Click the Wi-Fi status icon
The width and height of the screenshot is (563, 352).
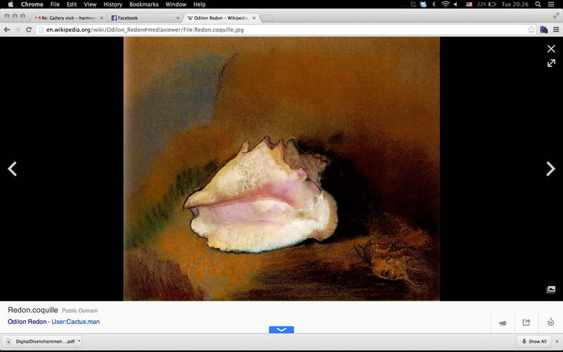(445, 4)
